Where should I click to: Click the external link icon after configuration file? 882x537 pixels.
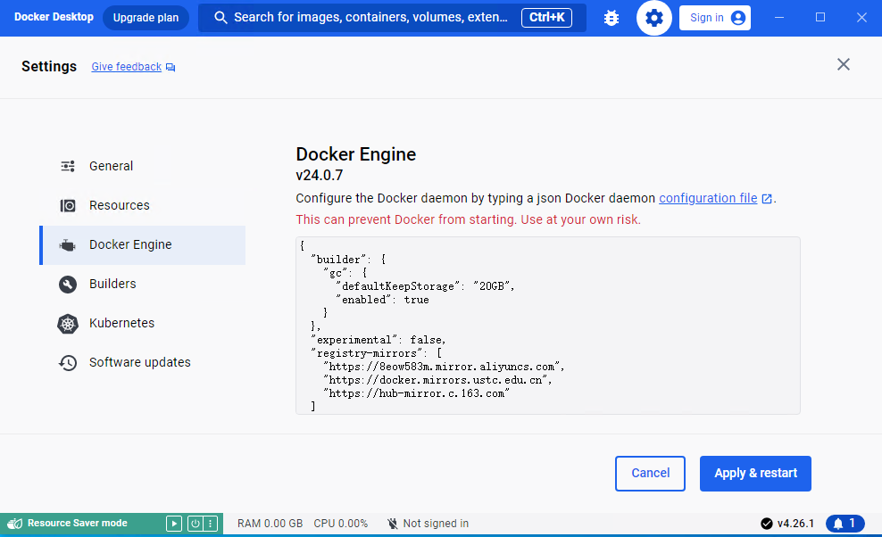point(767,199)
